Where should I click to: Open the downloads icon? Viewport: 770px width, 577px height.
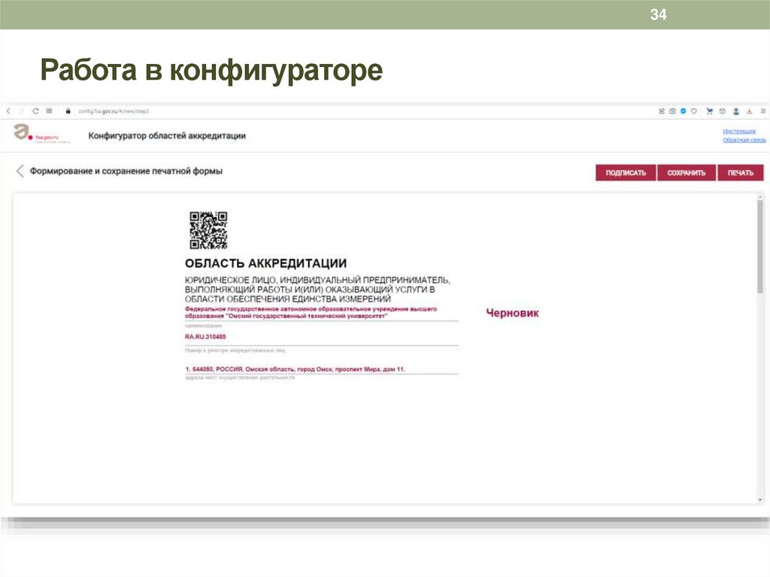[x=749, y=111]
